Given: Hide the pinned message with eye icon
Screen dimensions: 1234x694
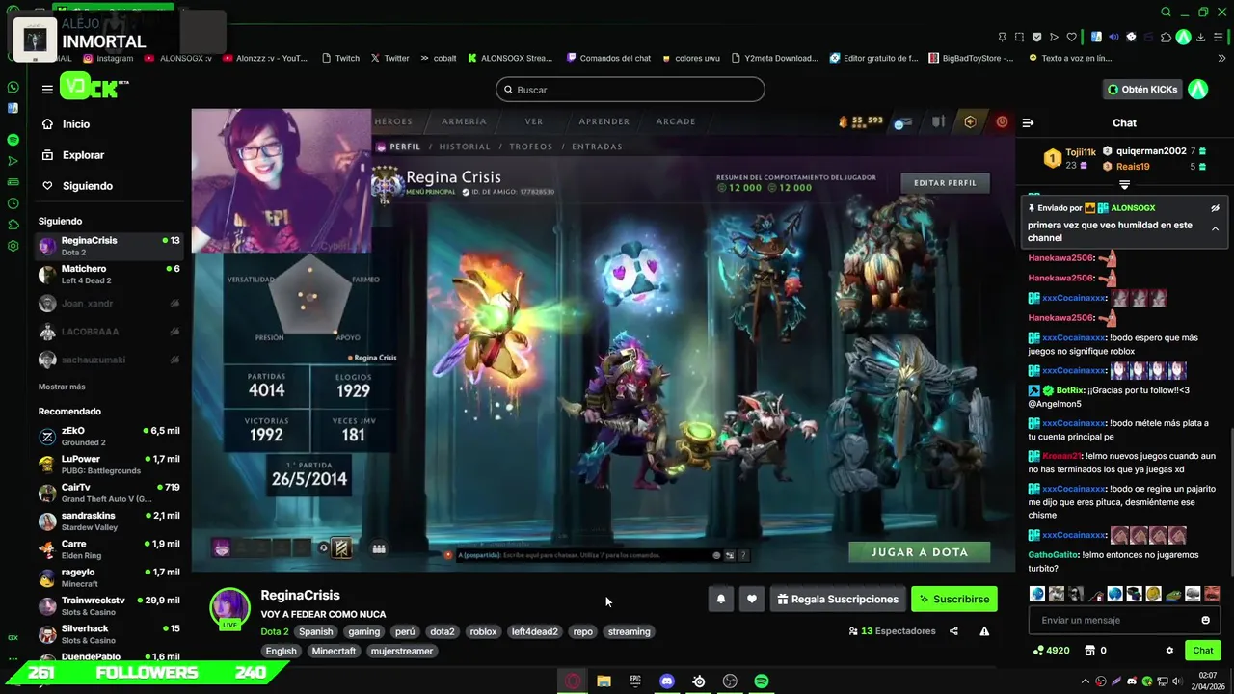Looking at the screenshot, I should click(1215, 208).
